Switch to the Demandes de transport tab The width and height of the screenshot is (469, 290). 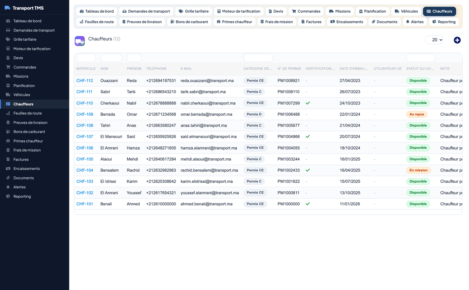tap(146, 11)
